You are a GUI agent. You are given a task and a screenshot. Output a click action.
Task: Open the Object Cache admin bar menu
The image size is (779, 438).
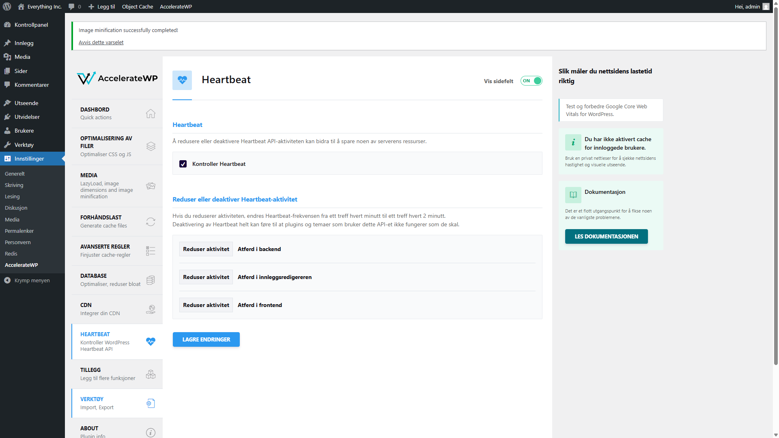138,6
